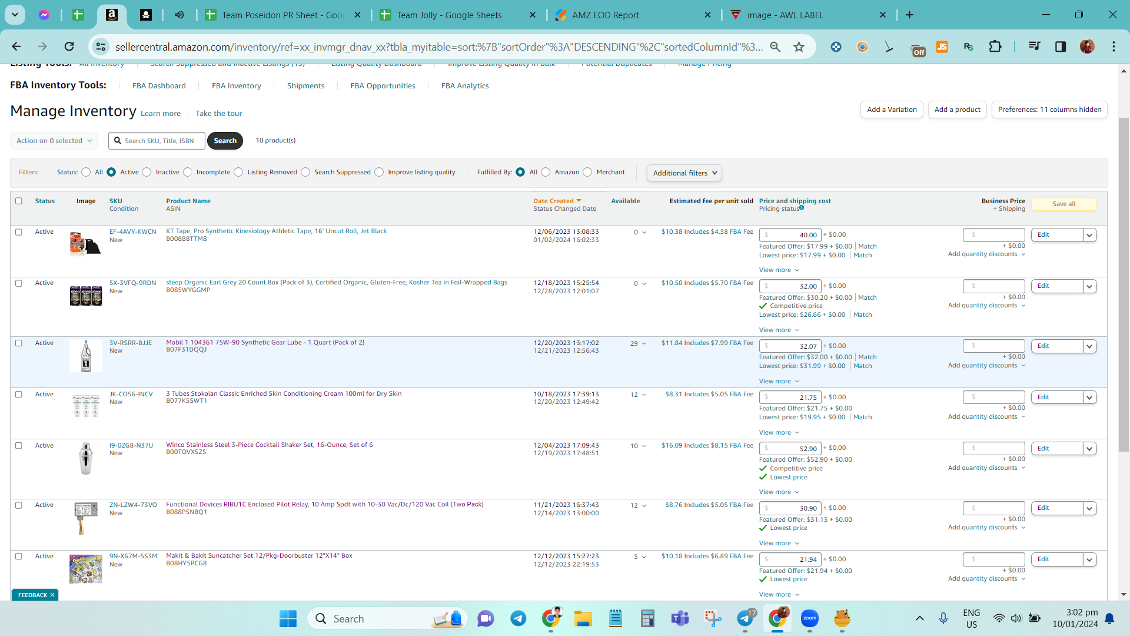Open Shipments in FBA Inventory Tools
This screenshot has height=636, width=1130.
point(305,86)
